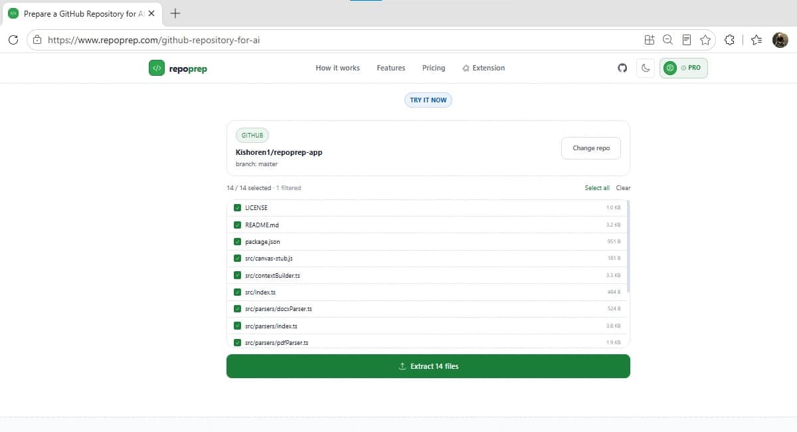Click the src/parsers/docxParser.ts file name
The image size is (797, 432).
pos(278,309)
